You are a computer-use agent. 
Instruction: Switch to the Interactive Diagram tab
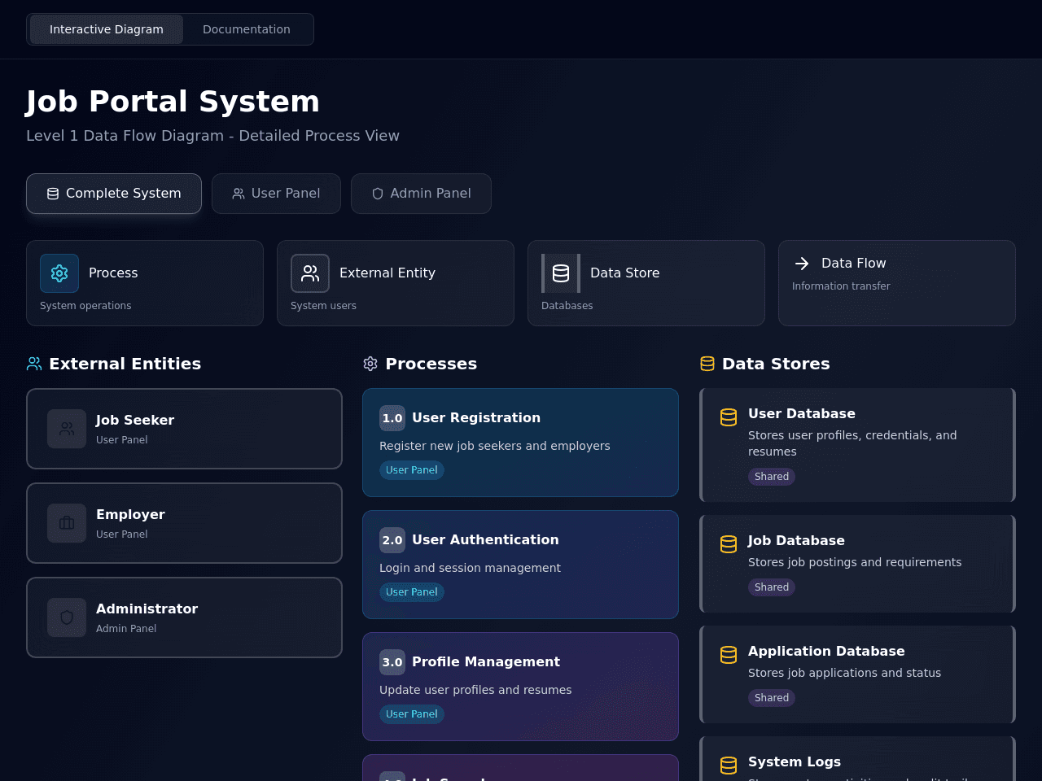107,29
